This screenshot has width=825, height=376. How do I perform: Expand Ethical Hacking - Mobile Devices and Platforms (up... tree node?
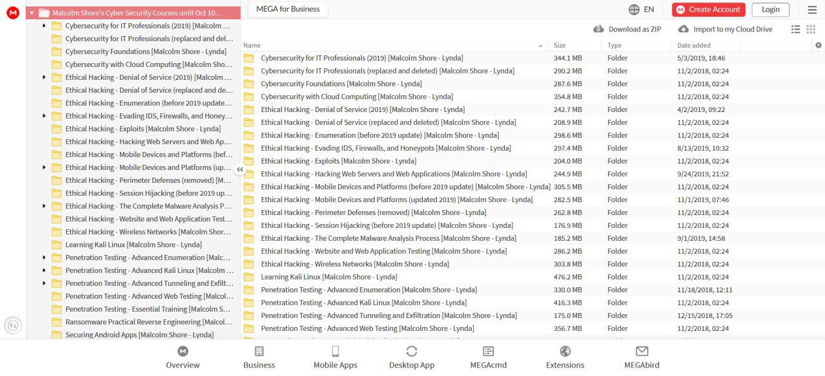[x=44, y=167]
